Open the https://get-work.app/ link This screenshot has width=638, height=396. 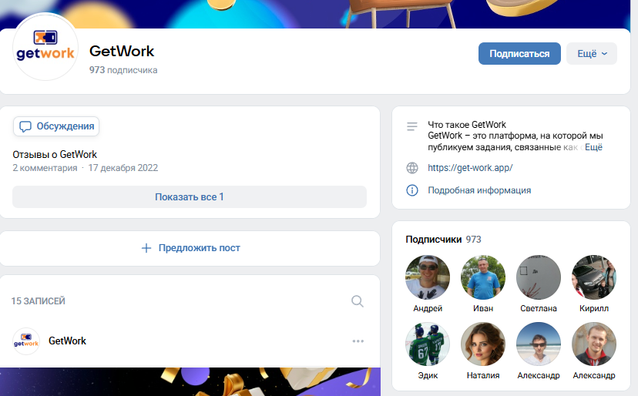[470, 168]
